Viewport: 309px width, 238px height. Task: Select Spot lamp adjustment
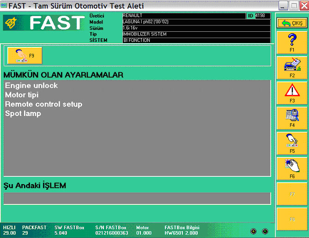[23, 113]
